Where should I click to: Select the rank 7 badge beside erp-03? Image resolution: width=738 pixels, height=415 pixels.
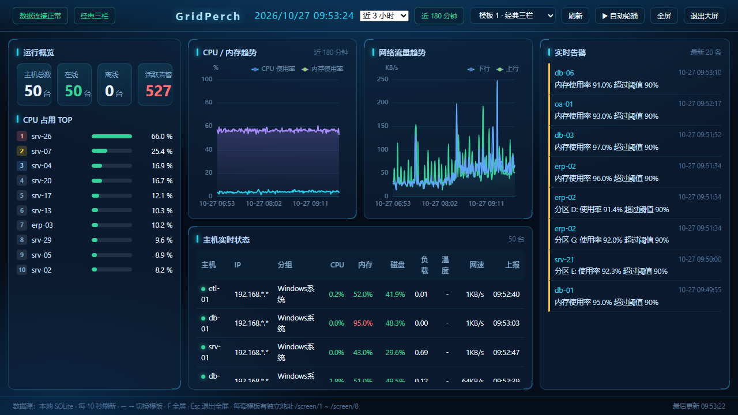tap(22, 225)
